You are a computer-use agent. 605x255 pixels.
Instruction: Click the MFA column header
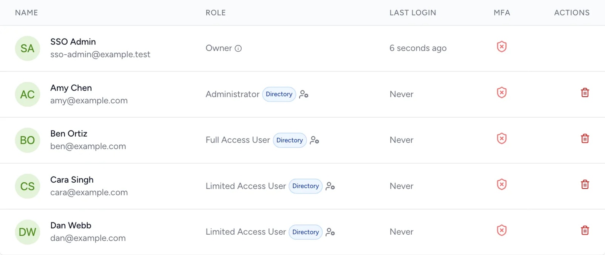click(x=502, y=13)
